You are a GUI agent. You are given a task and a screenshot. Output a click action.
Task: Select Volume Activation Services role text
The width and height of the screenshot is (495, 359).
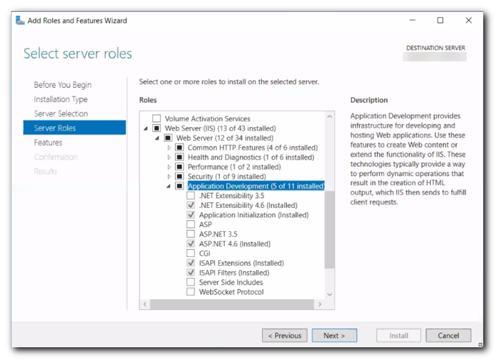coord(208,119)
